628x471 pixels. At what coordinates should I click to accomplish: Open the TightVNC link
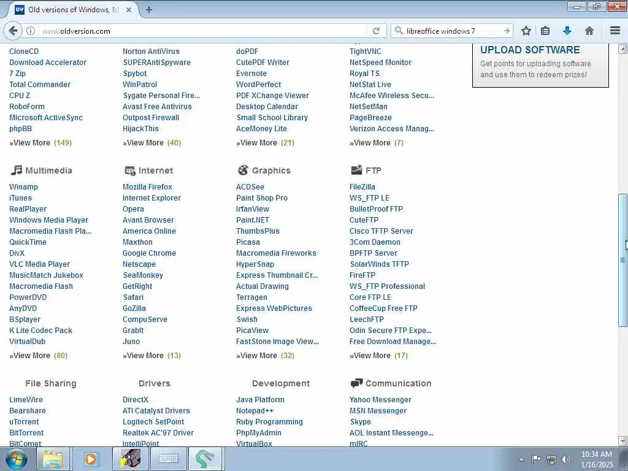[x=366, y=52]
